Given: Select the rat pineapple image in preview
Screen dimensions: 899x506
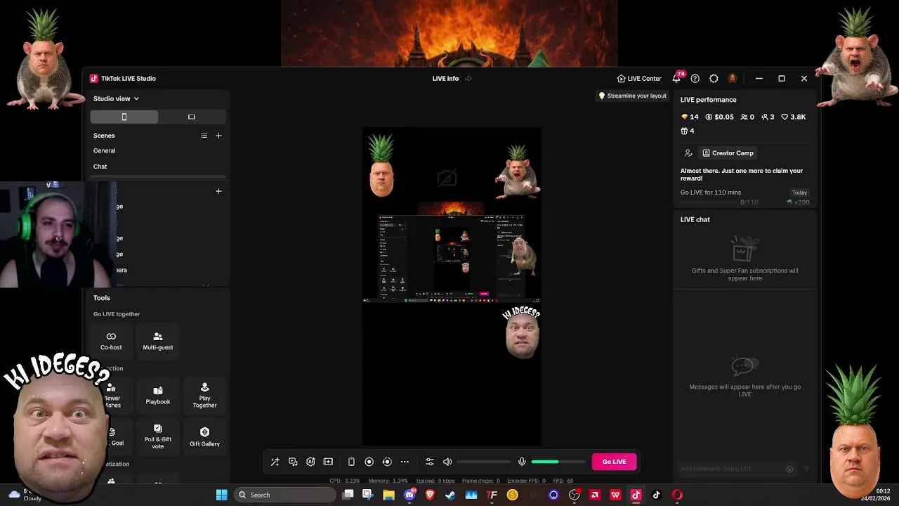Looking at the screenshot, I should tap(518, 171).
